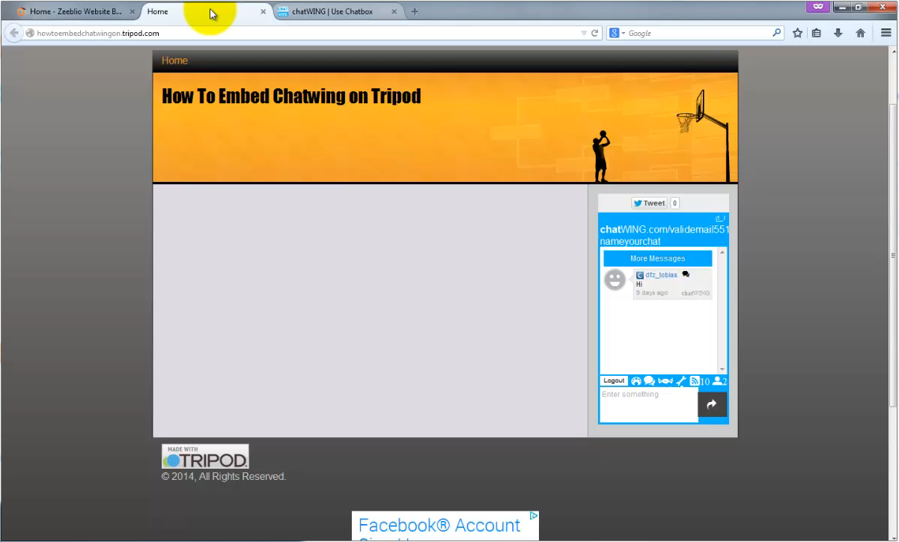Open chat settings wrench icon
Viewport: 899px width, 542px height.
681,381
